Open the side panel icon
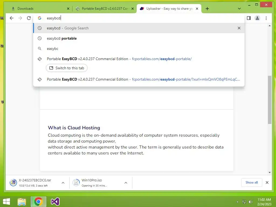Viewport: 276px width, 207px height. [x=249, y=18]
